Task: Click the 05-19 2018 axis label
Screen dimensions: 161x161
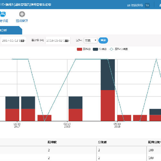Action: 117,125
